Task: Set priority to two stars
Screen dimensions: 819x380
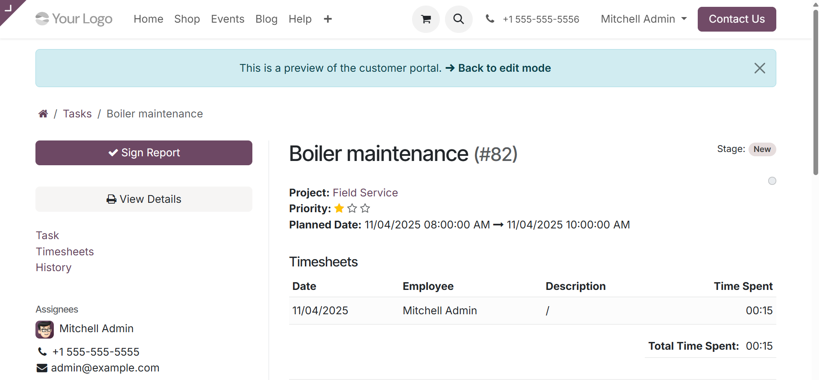Action: coord(352,208)
